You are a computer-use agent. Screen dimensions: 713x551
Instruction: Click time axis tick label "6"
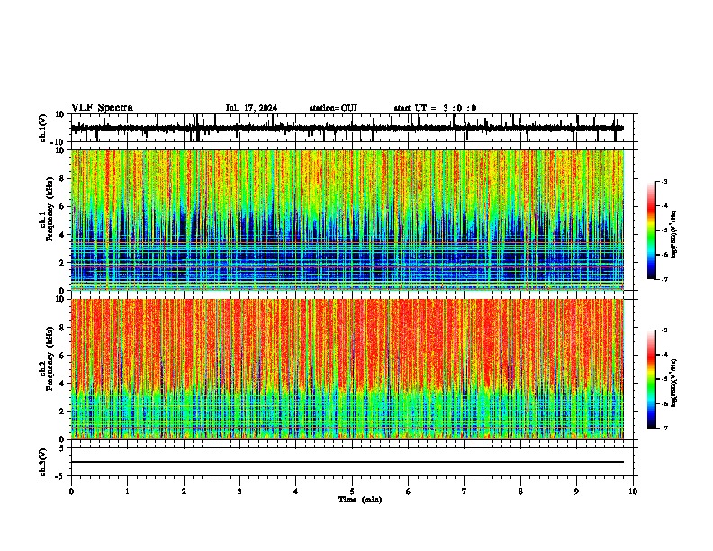coord(409,492)
